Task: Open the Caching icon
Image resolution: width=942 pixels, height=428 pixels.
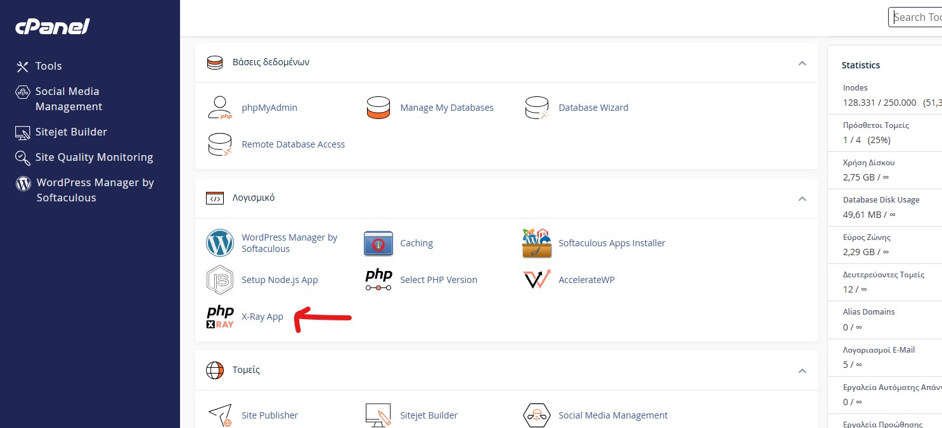Action: pos(378,243)
